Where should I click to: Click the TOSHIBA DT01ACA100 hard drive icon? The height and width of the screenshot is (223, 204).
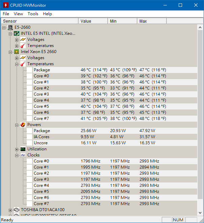[x=17, y=210]
